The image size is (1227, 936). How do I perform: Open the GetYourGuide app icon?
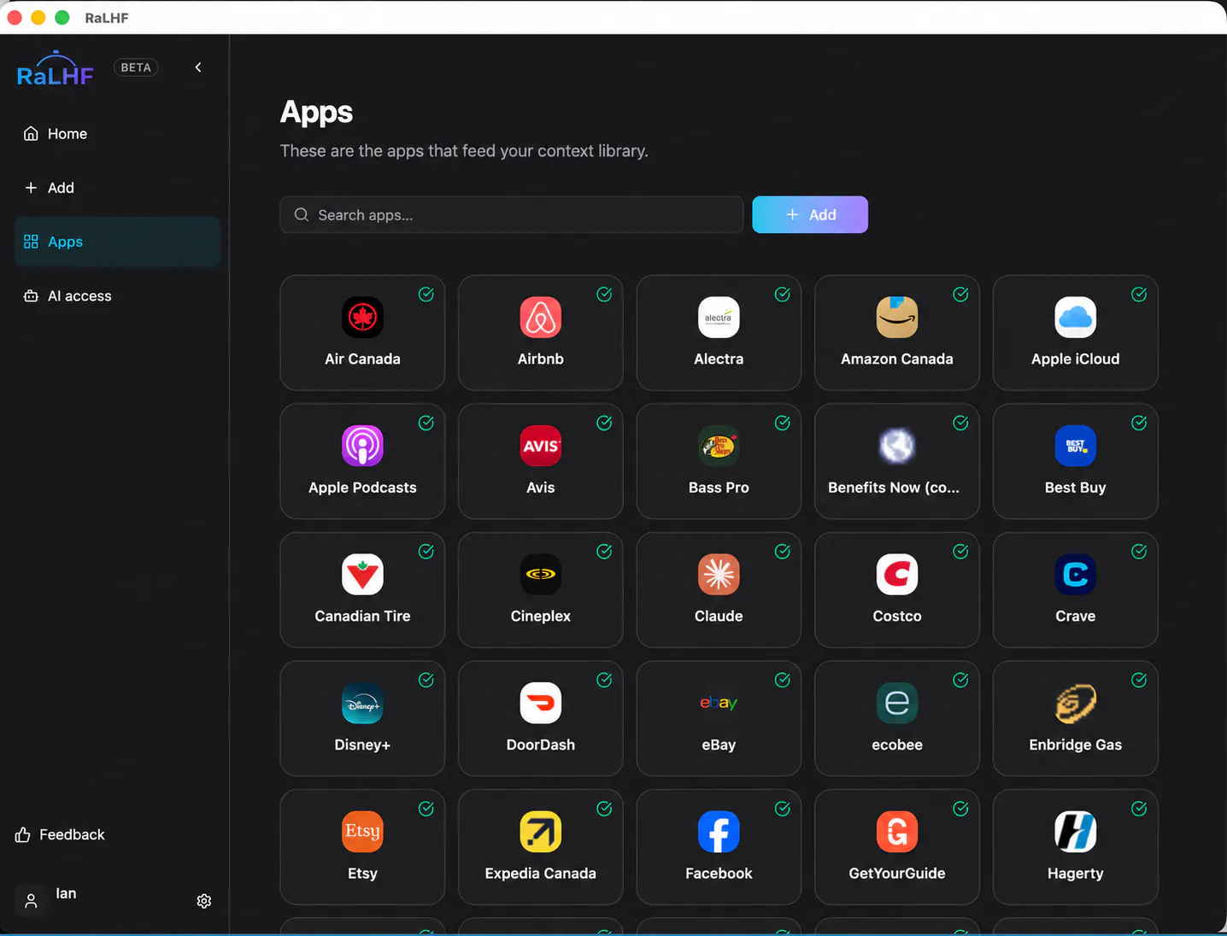897,832
